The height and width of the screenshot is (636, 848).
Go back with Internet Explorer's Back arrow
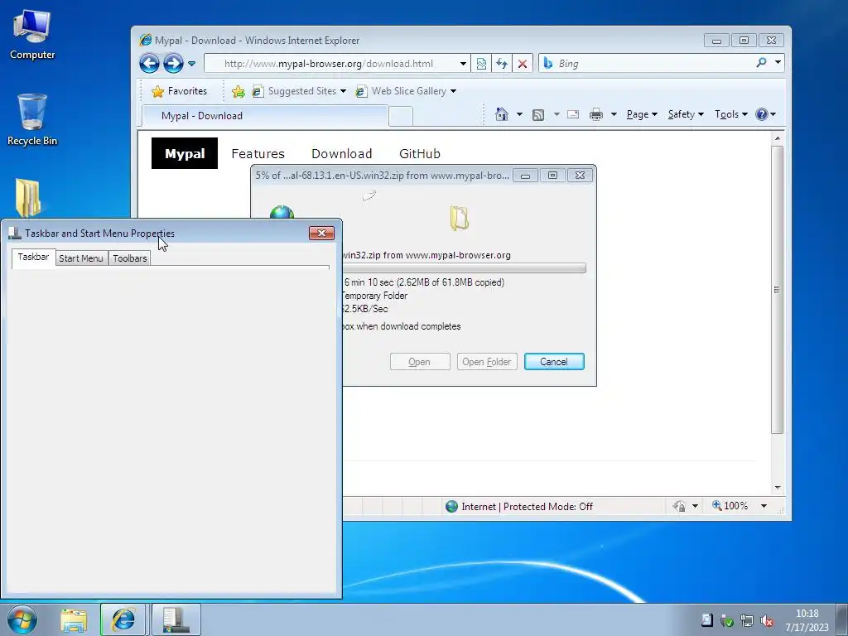pos(149,63)
